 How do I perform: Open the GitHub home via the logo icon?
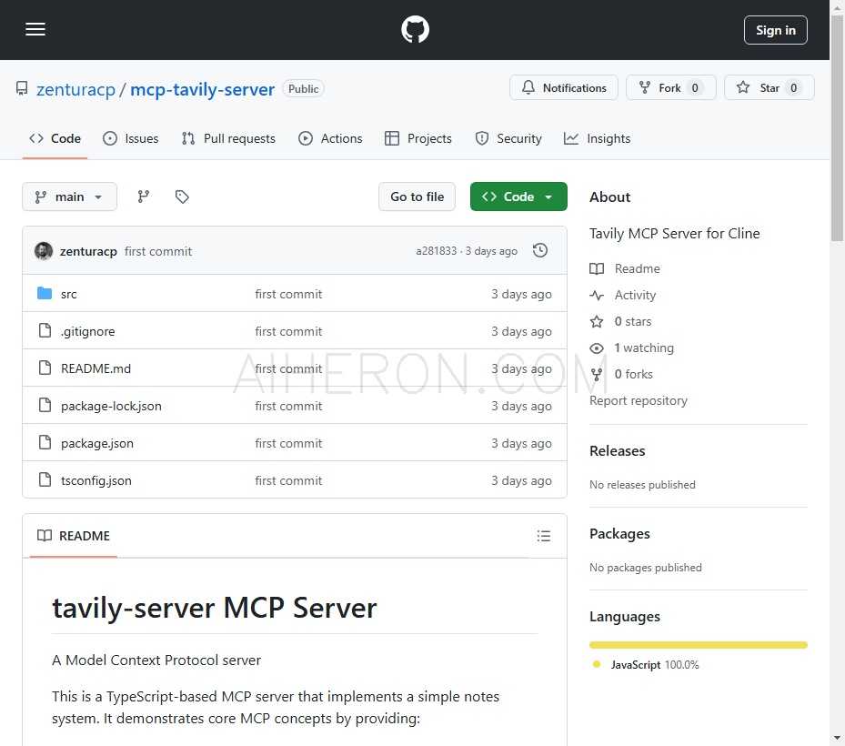(415, 29)
